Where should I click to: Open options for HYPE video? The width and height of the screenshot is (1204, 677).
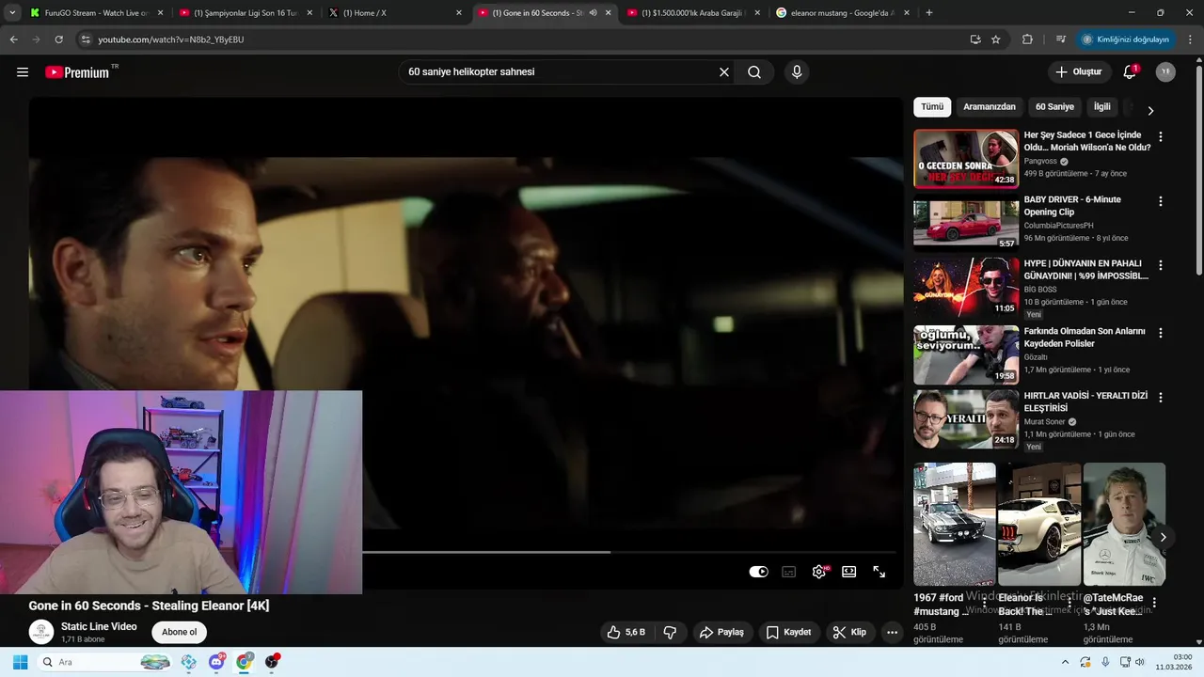(1160, 266)
